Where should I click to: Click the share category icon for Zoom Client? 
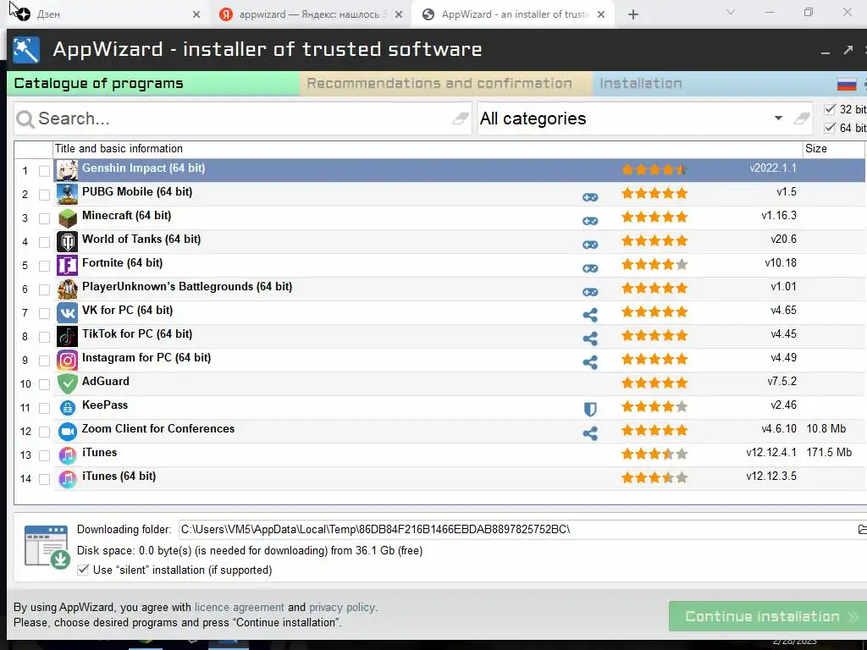pyautogui.click(x=590, y=432)
